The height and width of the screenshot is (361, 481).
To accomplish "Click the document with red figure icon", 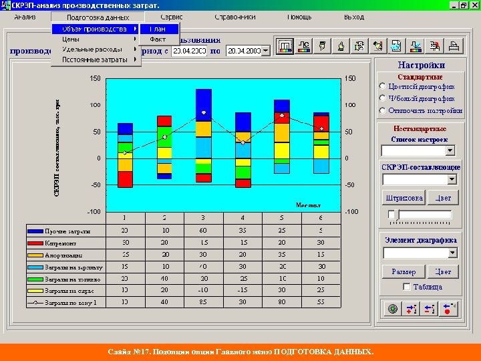I will tap(434, 46).
